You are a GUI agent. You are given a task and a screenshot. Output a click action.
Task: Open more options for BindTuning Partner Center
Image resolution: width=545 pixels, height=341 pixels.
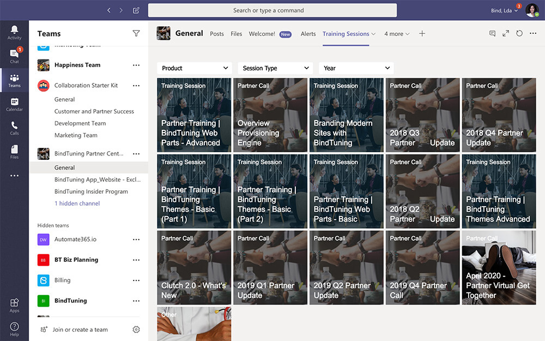[136, 154]
